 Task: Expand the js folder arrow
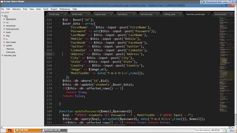[x=4, y=39]
